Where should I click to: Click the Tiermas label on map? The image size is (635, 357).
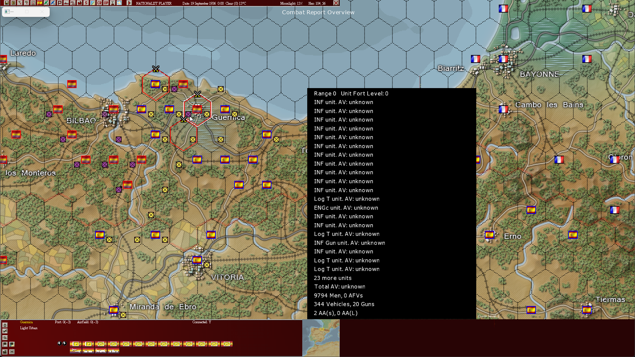click(610, 299)
